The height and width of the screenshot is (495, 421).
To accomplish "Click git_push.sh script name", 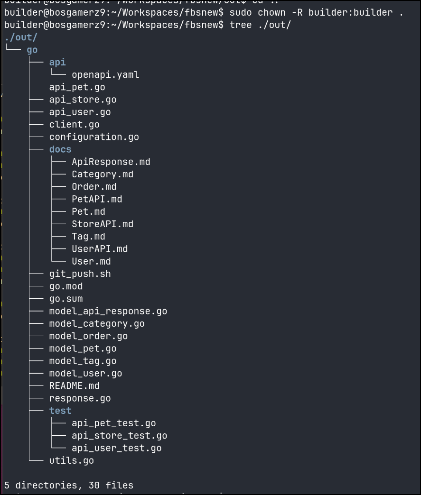I will 80,274.
